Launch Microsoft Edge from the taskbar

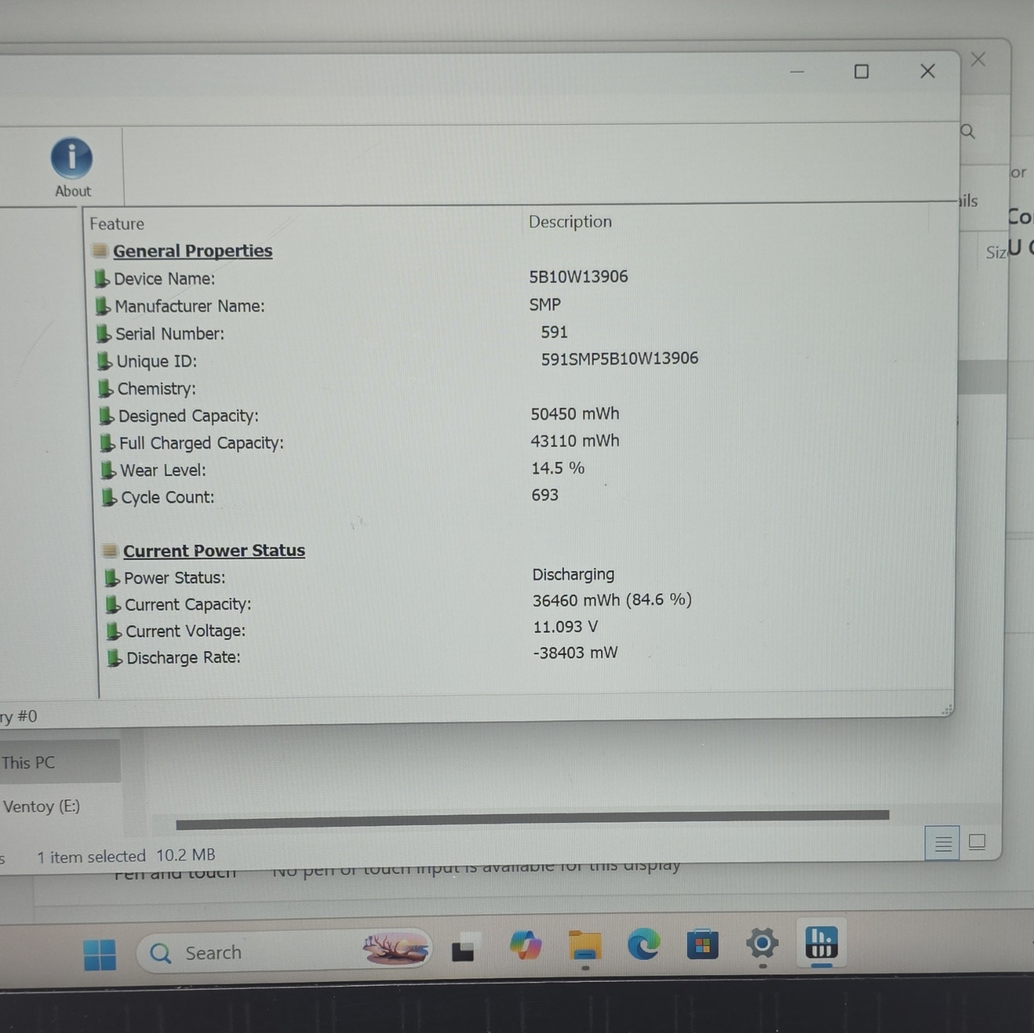point(644,944)
